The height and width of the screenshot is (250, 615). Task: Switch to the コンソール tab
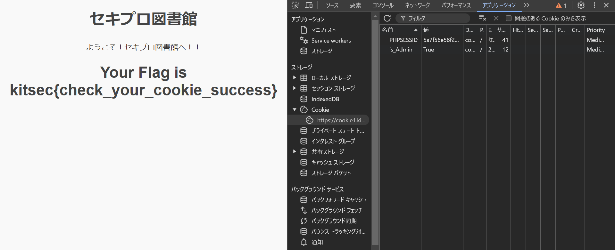[383, 5]
